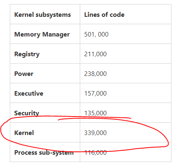Image resolution: width=178 pixels, height=167 pixels.
Task: Select the 'Memory Manager' row label
Action: point(42,34)
